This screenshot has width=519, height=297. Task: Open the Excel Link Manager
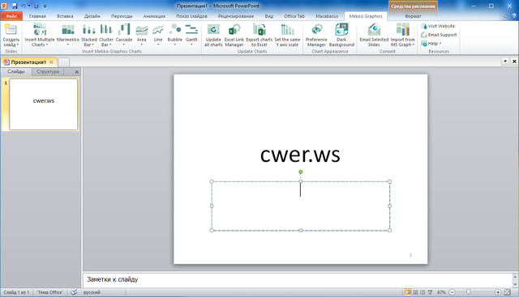pos(234,35)
